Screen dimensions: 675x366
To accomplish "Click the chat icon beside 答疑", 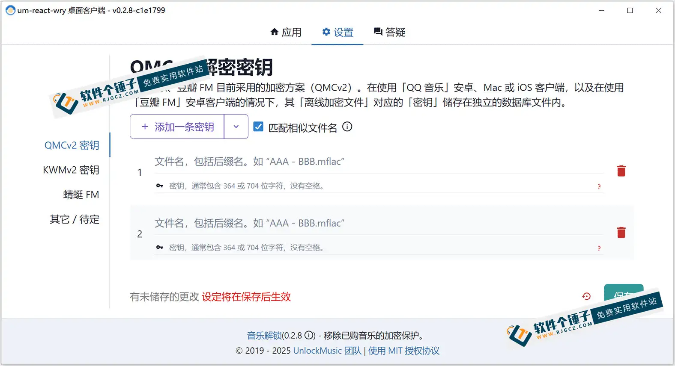I will coord(378,32).
